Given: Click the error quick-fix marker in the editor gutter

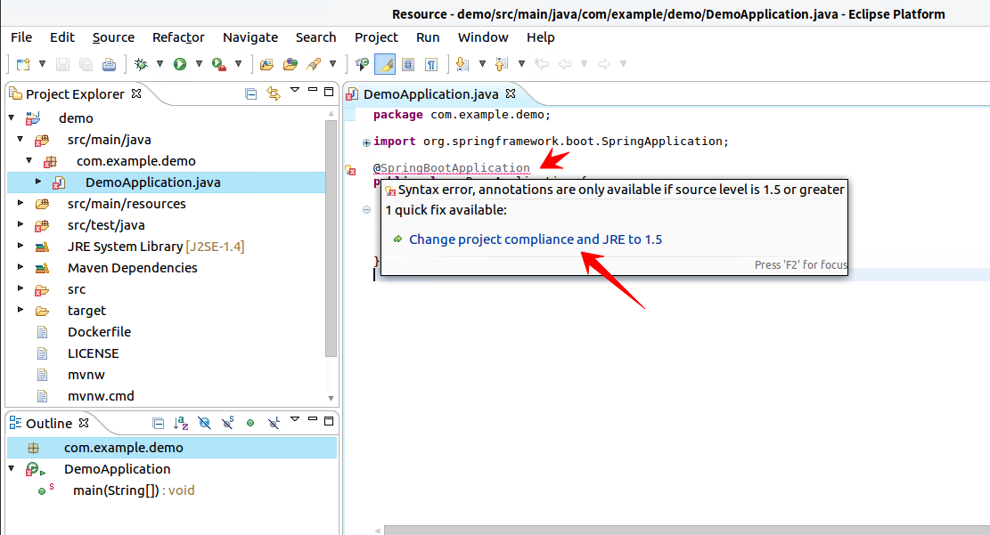Looking at the screenshot, I should click(x=350, y=170).
